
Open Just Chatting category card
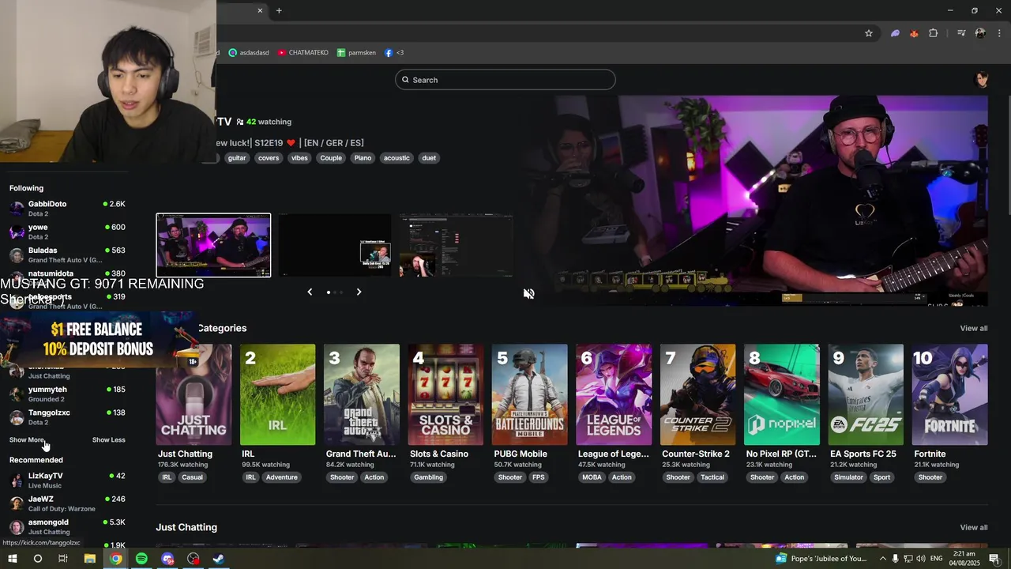coord(194,394)
